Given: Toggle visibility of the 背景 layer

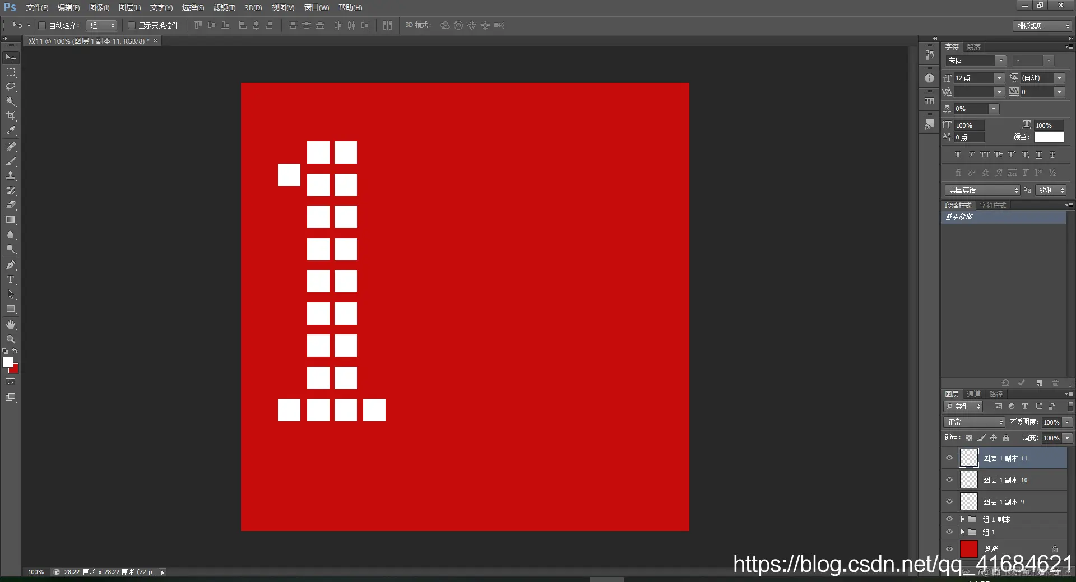Looking at the screenshot, I should click(949, 549).
